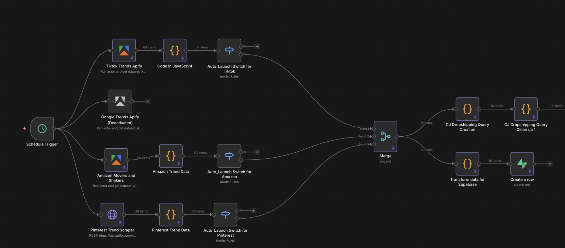Open the Supabase Create a row node
The image size is (565, 248).
click(x=522, y=164)
